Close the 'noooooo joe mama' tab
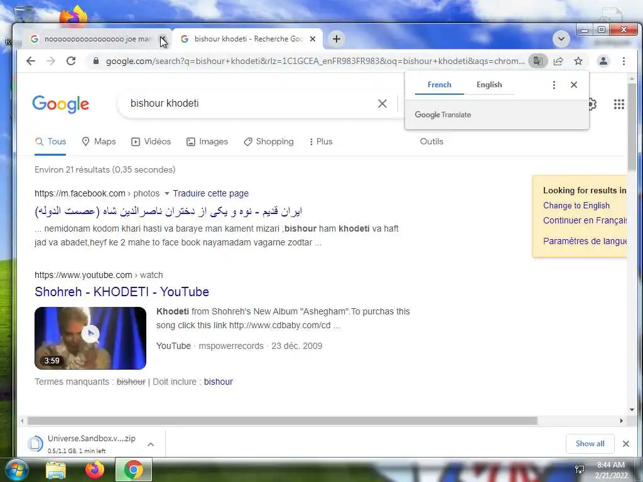643x482 pixels. tap(163, 39)
